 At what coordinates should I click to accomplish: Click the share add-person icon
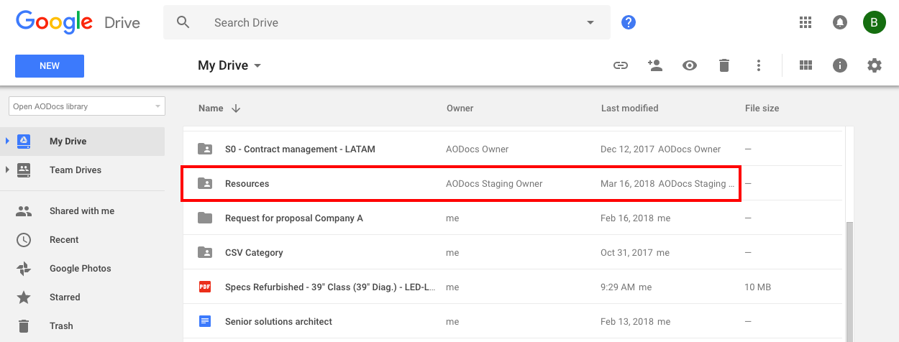coord(654,65)
